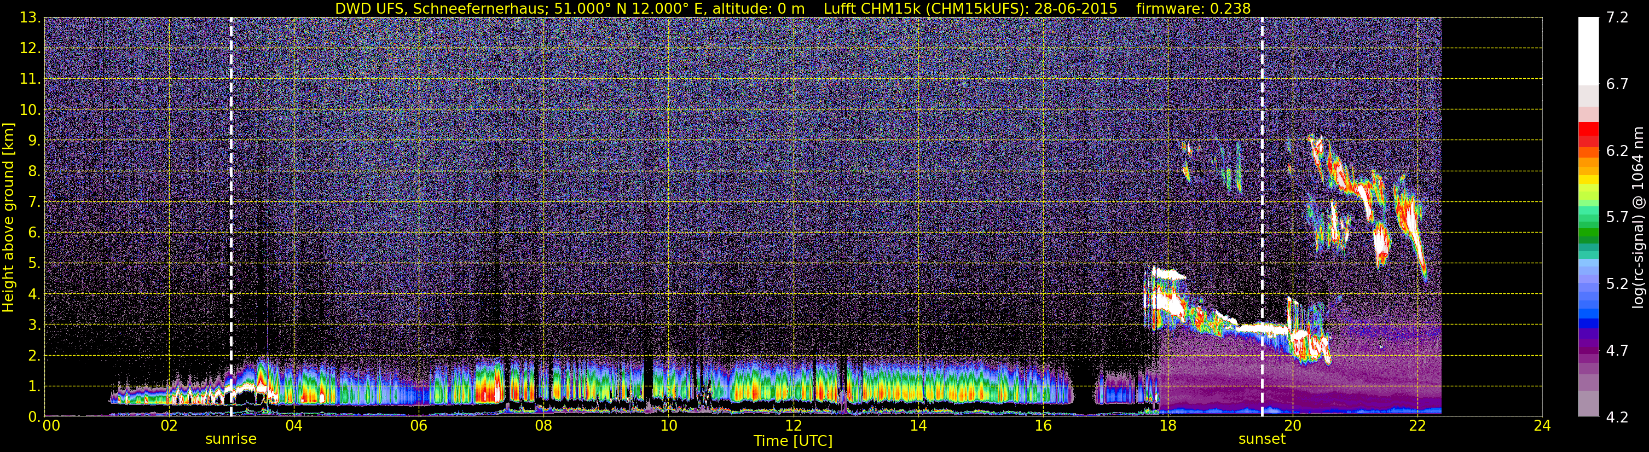Click the '1.' height axis tick label

34,386
